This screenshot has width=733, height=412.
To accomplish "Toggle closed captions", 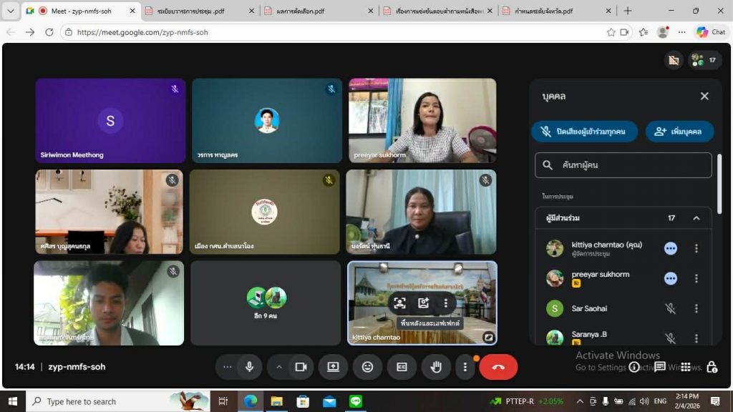I will pyautogui.click(x=402, y=367).
